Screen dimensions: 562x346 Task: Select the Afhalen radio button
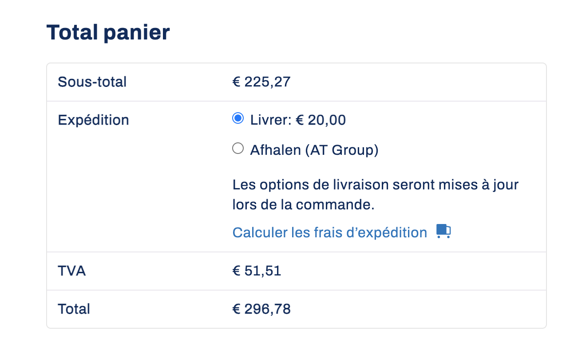(x=238, y=148)
